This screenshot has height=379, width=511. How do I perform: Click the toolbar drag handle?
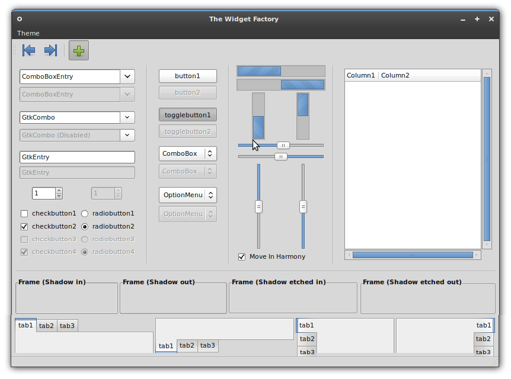click(15, 50)
